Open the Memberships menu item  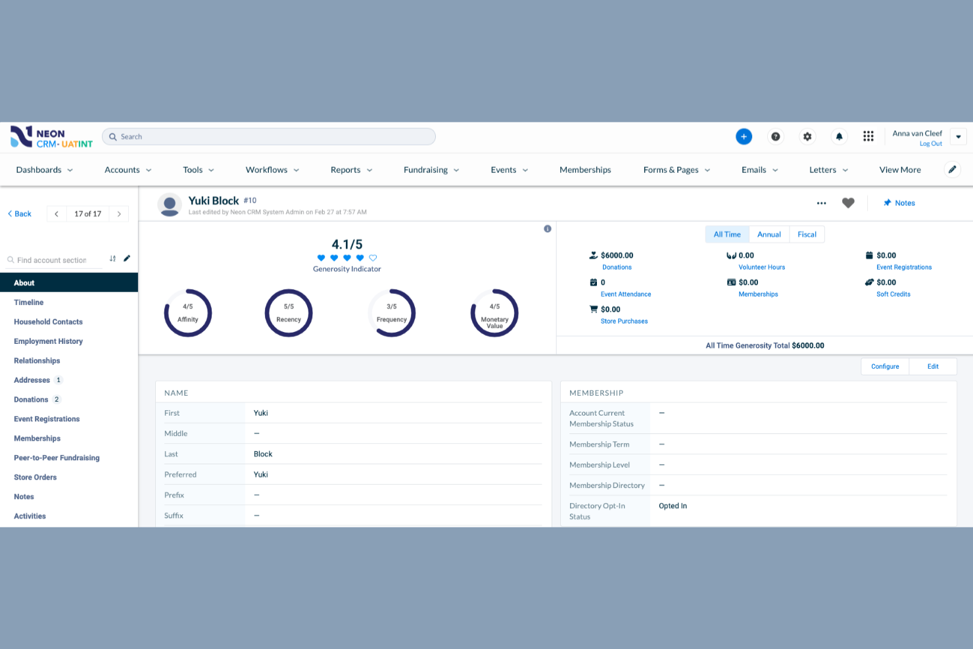click(x=584, y=170)
